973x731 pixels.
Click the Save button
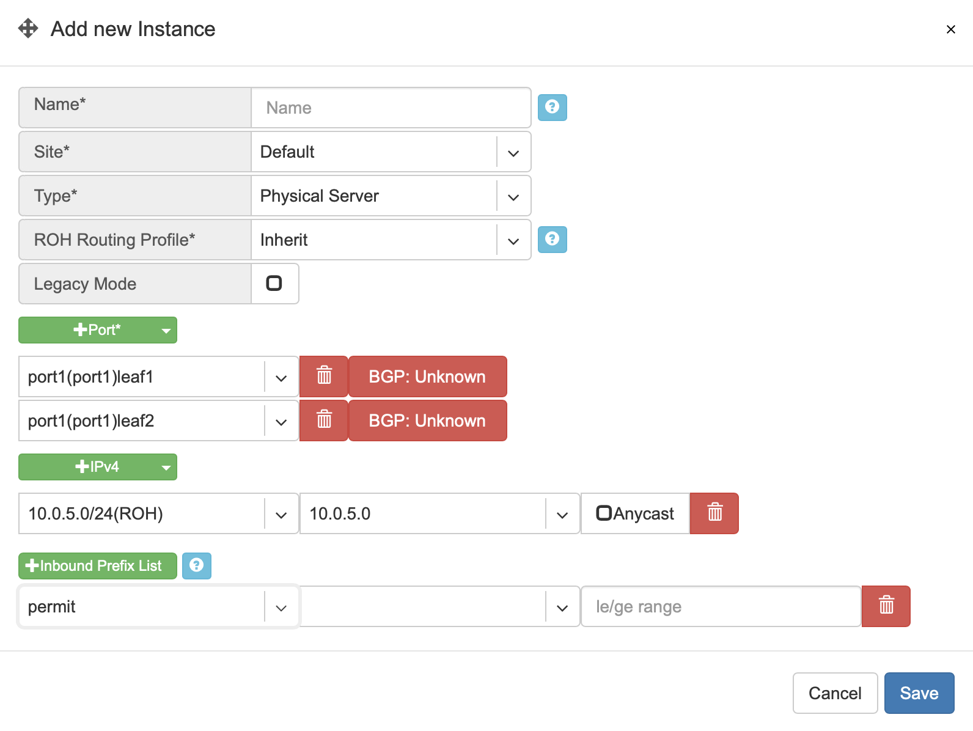tap(919, 693)
